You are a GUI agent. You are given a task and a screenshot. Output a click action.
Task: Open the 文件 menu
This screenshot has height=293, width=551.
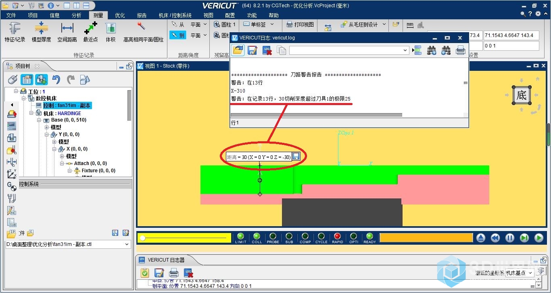[11, 15]
